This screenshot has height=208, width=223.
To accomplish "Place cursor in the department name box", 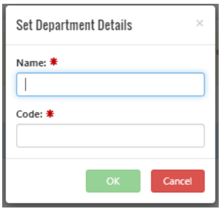I will click(x=110, y=84).
